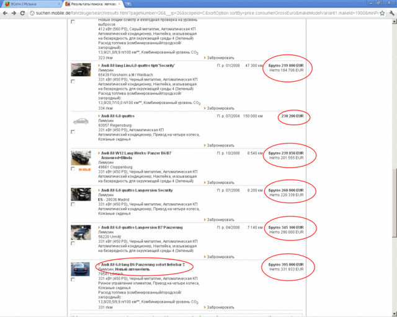Select price text 230 200 EUR
This screenshot has width=397, height=317.
pos(292,116)
